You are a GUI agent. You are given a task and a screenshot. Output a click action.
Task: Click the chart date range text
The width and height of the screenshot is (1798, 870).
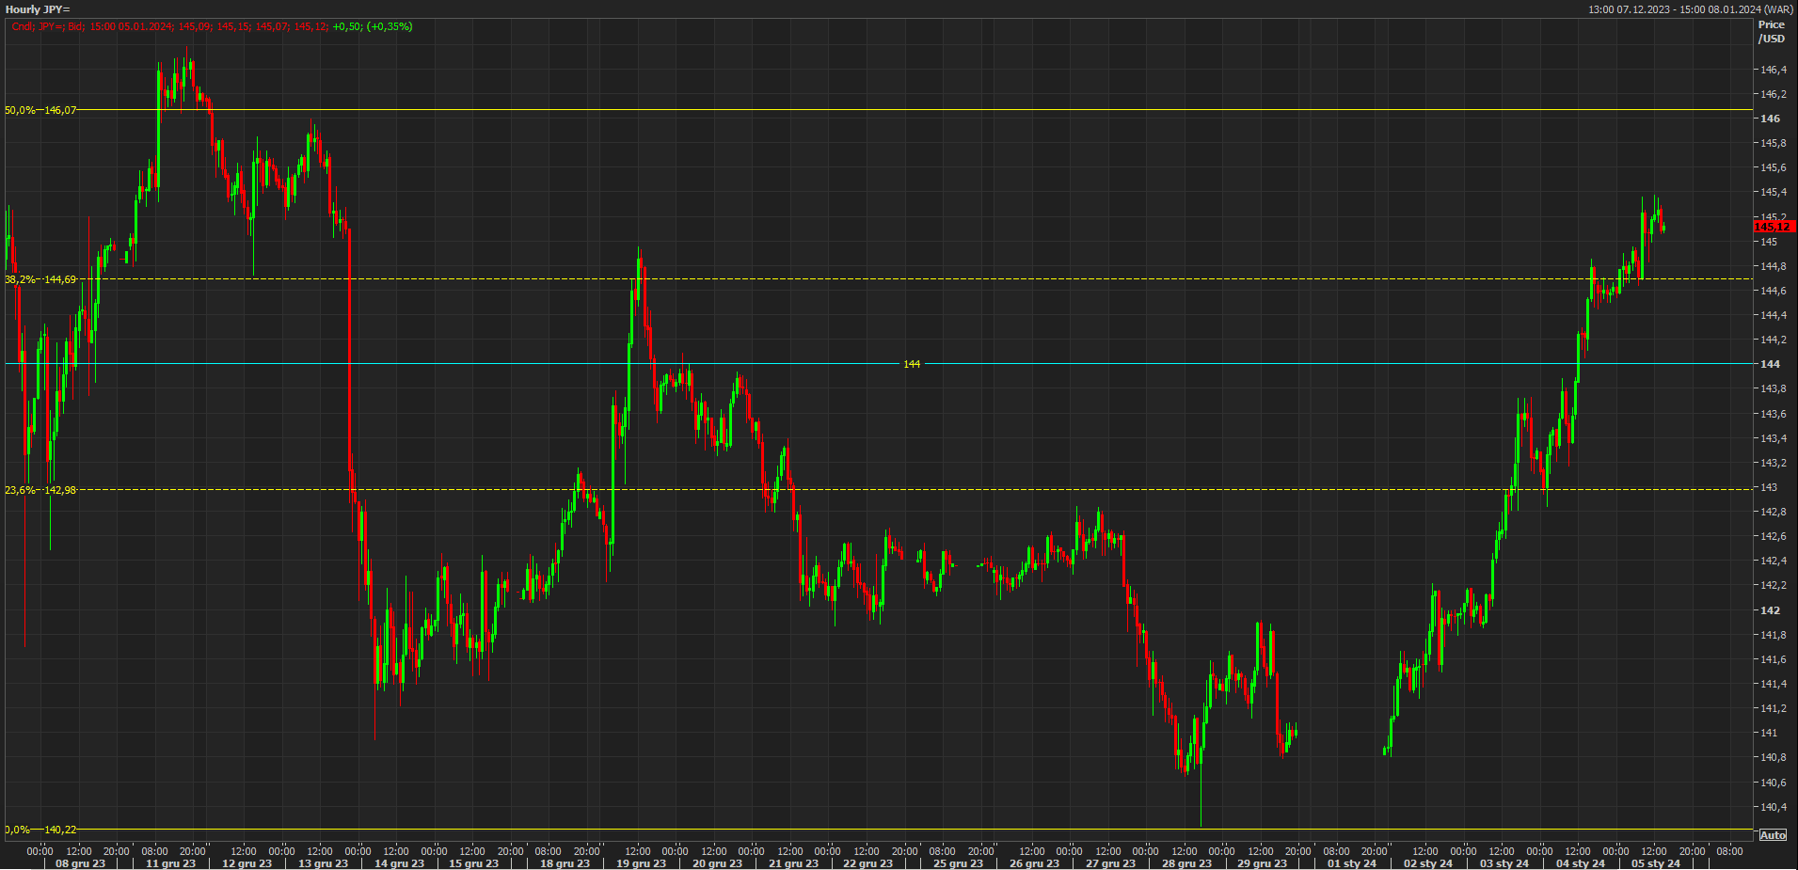(1690, 9)
